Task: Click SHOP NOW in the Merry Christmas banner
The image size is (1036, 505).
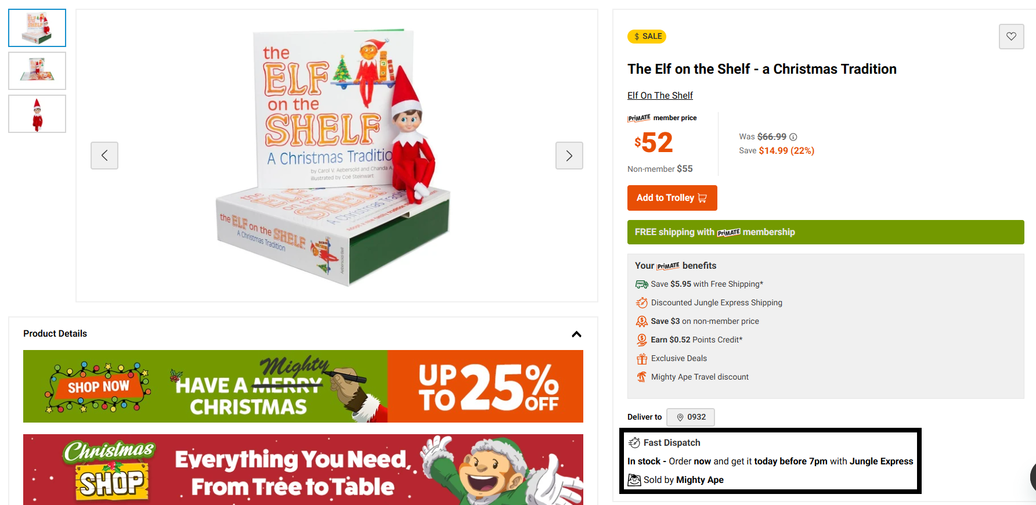Action: click(98, 387)
